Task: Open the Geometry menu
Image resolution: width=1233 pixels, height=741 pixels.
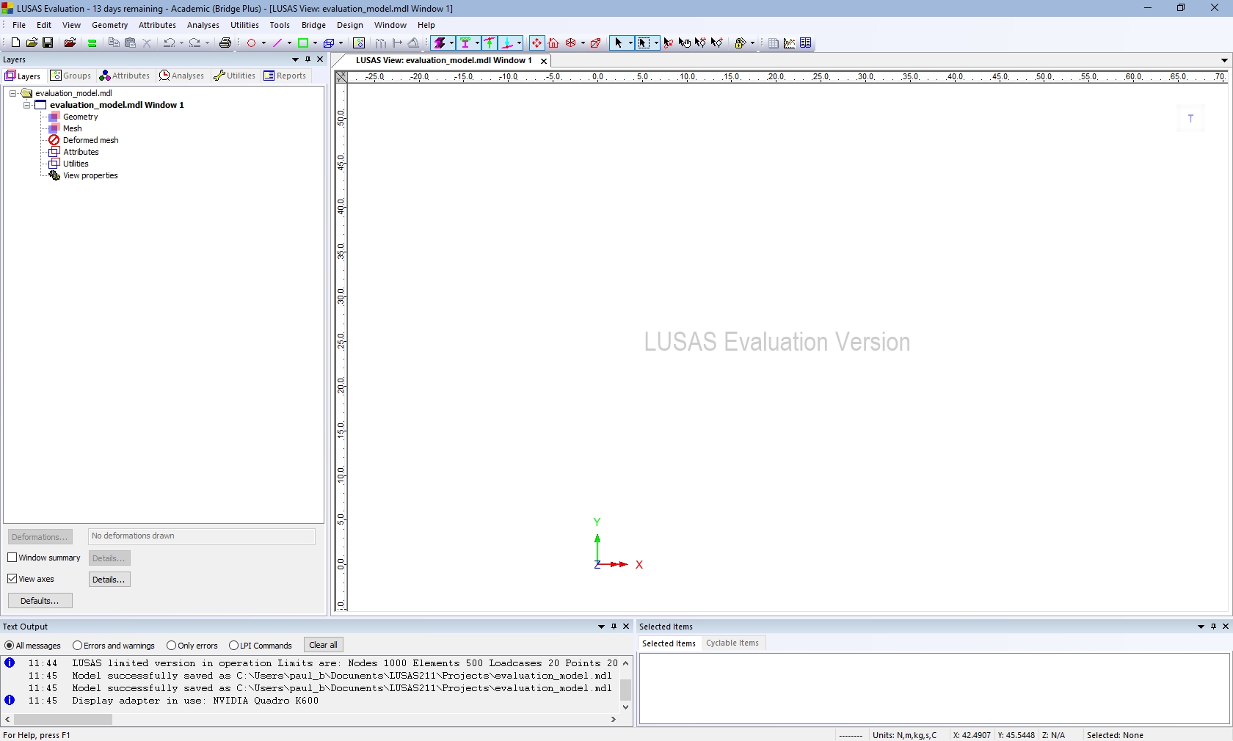Action: (x=110, y=25)
